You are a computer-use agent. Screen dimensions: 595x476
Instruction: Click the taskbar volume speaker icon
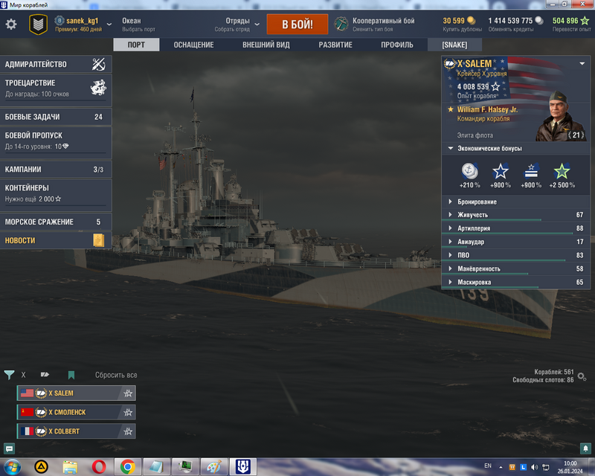coord(534,467)
